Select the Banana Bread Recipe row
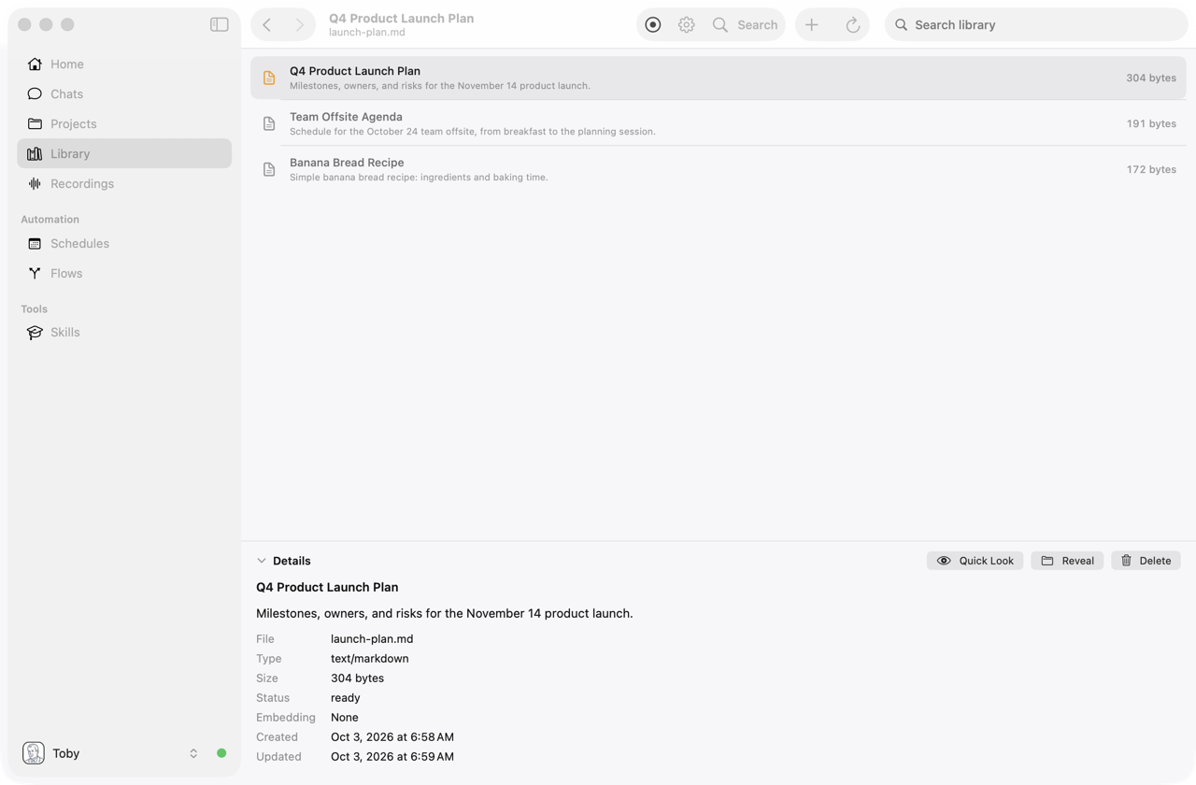Screen dimensions: 1196x785 pyautogui.click(x=719, y=169)
